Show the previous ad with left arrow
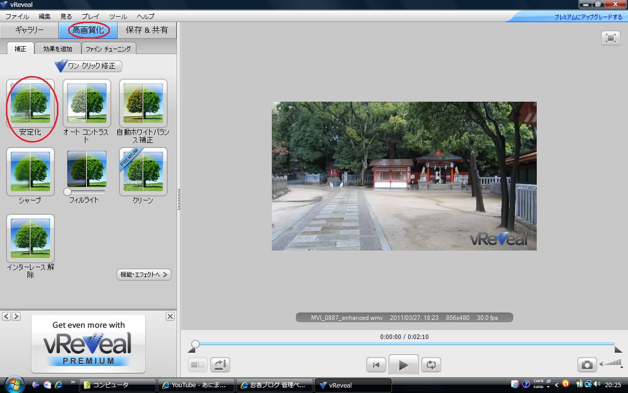 pyautogui.click(x=6, y=316)
